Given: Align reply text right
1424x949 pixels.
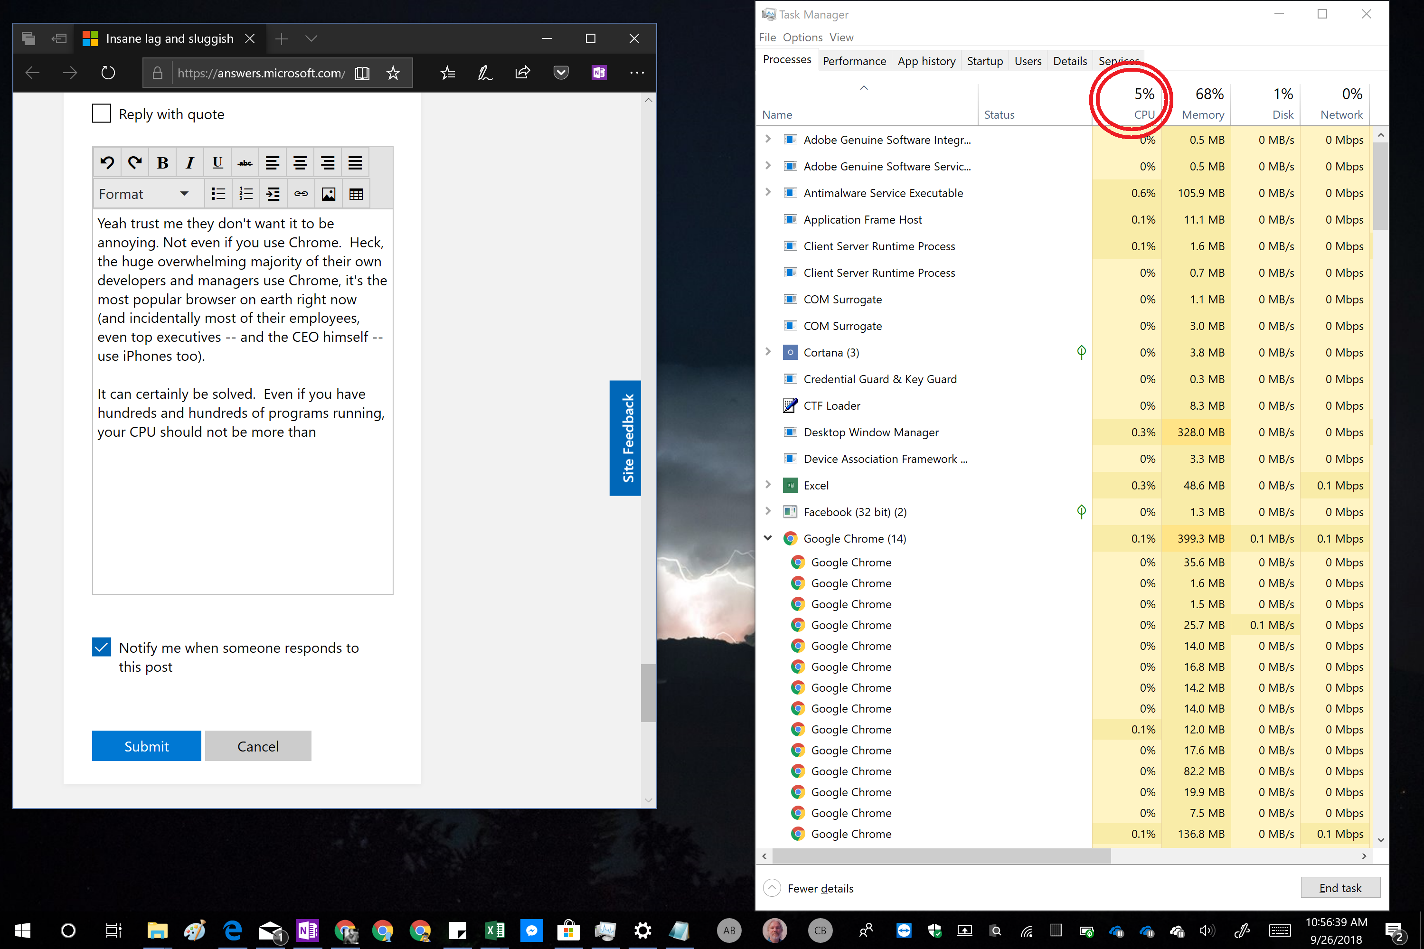Looking at the screenshot, I should pos(328,162).
